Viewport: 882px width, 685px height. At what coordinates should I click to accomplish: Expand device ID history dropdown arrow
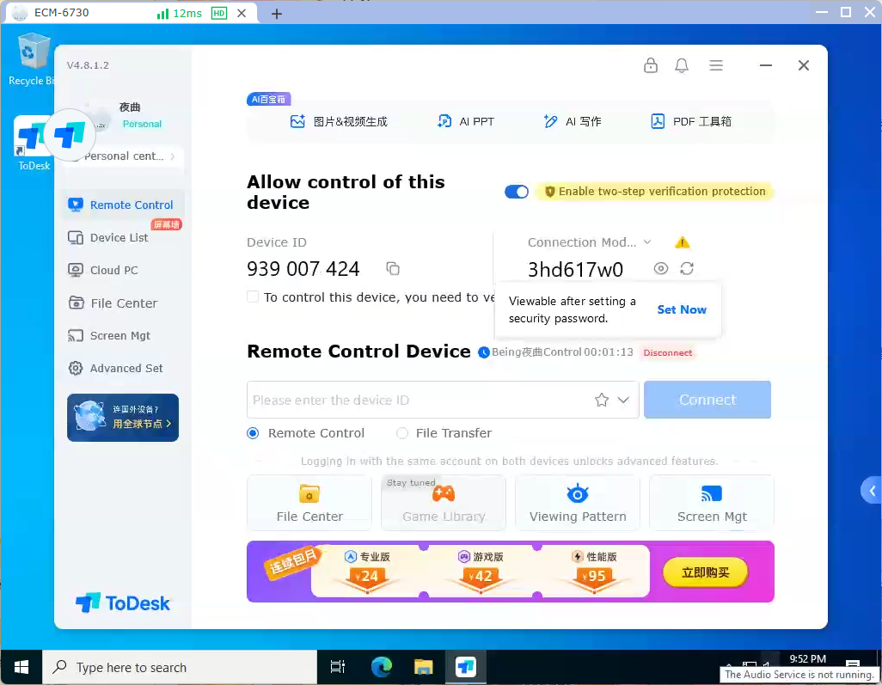pyautogui.click(x=623, y=400)
